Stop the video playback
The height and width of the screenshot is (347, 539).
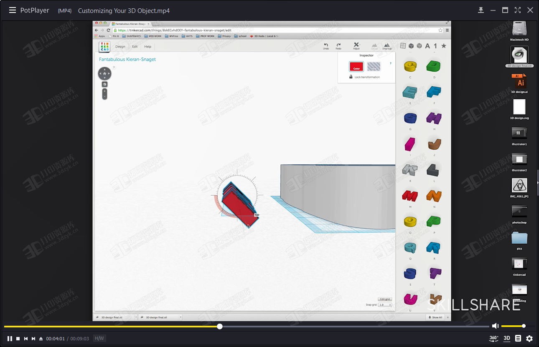[18, 339]
